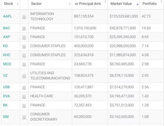
Task: Select the table icon in the KHC row
Action: point(24,55)
